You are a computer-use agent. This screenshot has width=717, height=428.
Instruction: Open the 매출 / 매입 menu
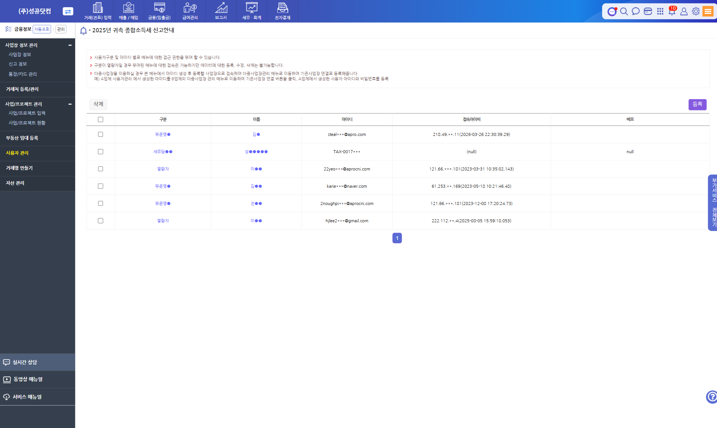[x=128, y=11]
